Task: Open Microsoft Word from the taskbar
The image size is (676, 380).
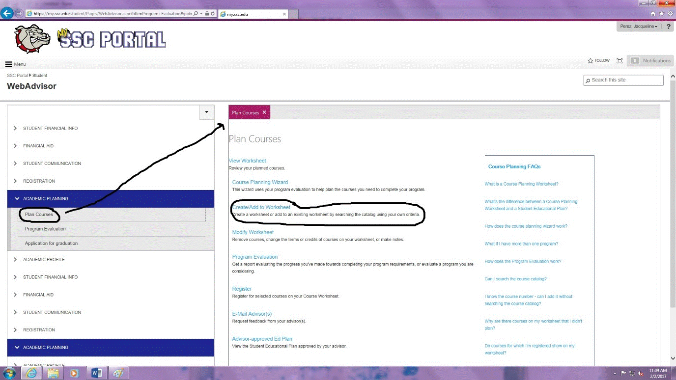Action: point(96,373)
